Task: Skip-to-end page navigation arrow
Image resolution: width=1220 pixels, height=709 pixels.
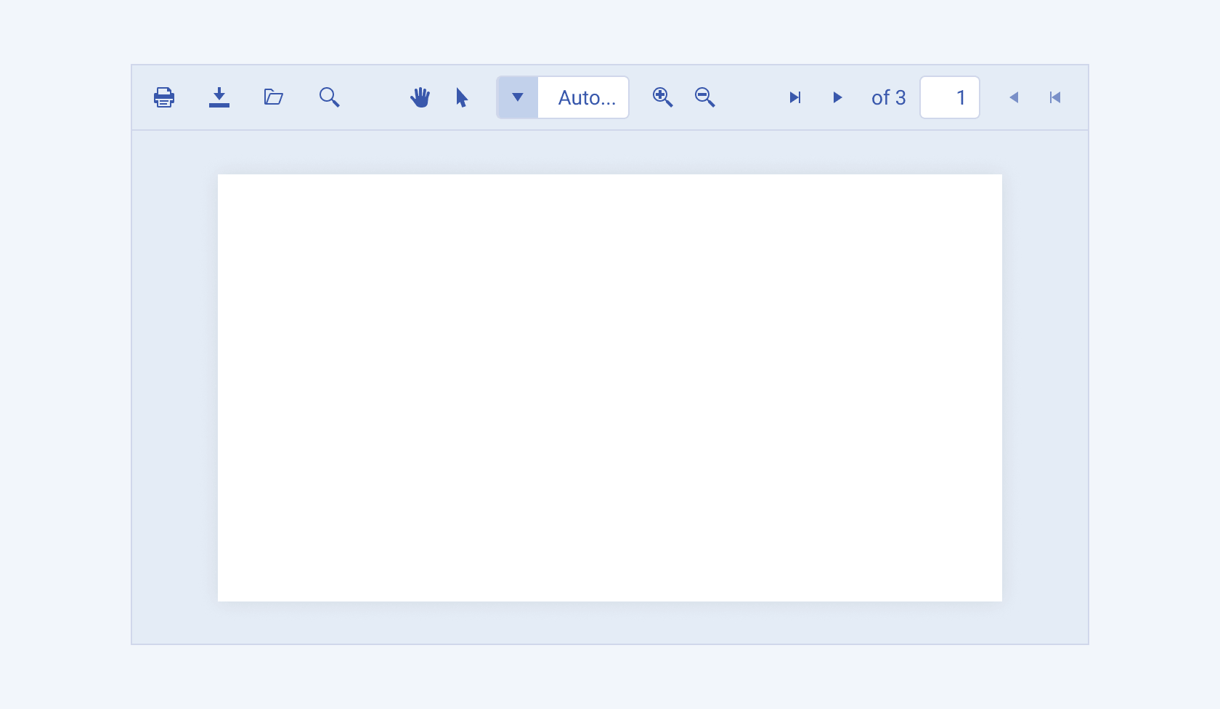Action: 795,97
